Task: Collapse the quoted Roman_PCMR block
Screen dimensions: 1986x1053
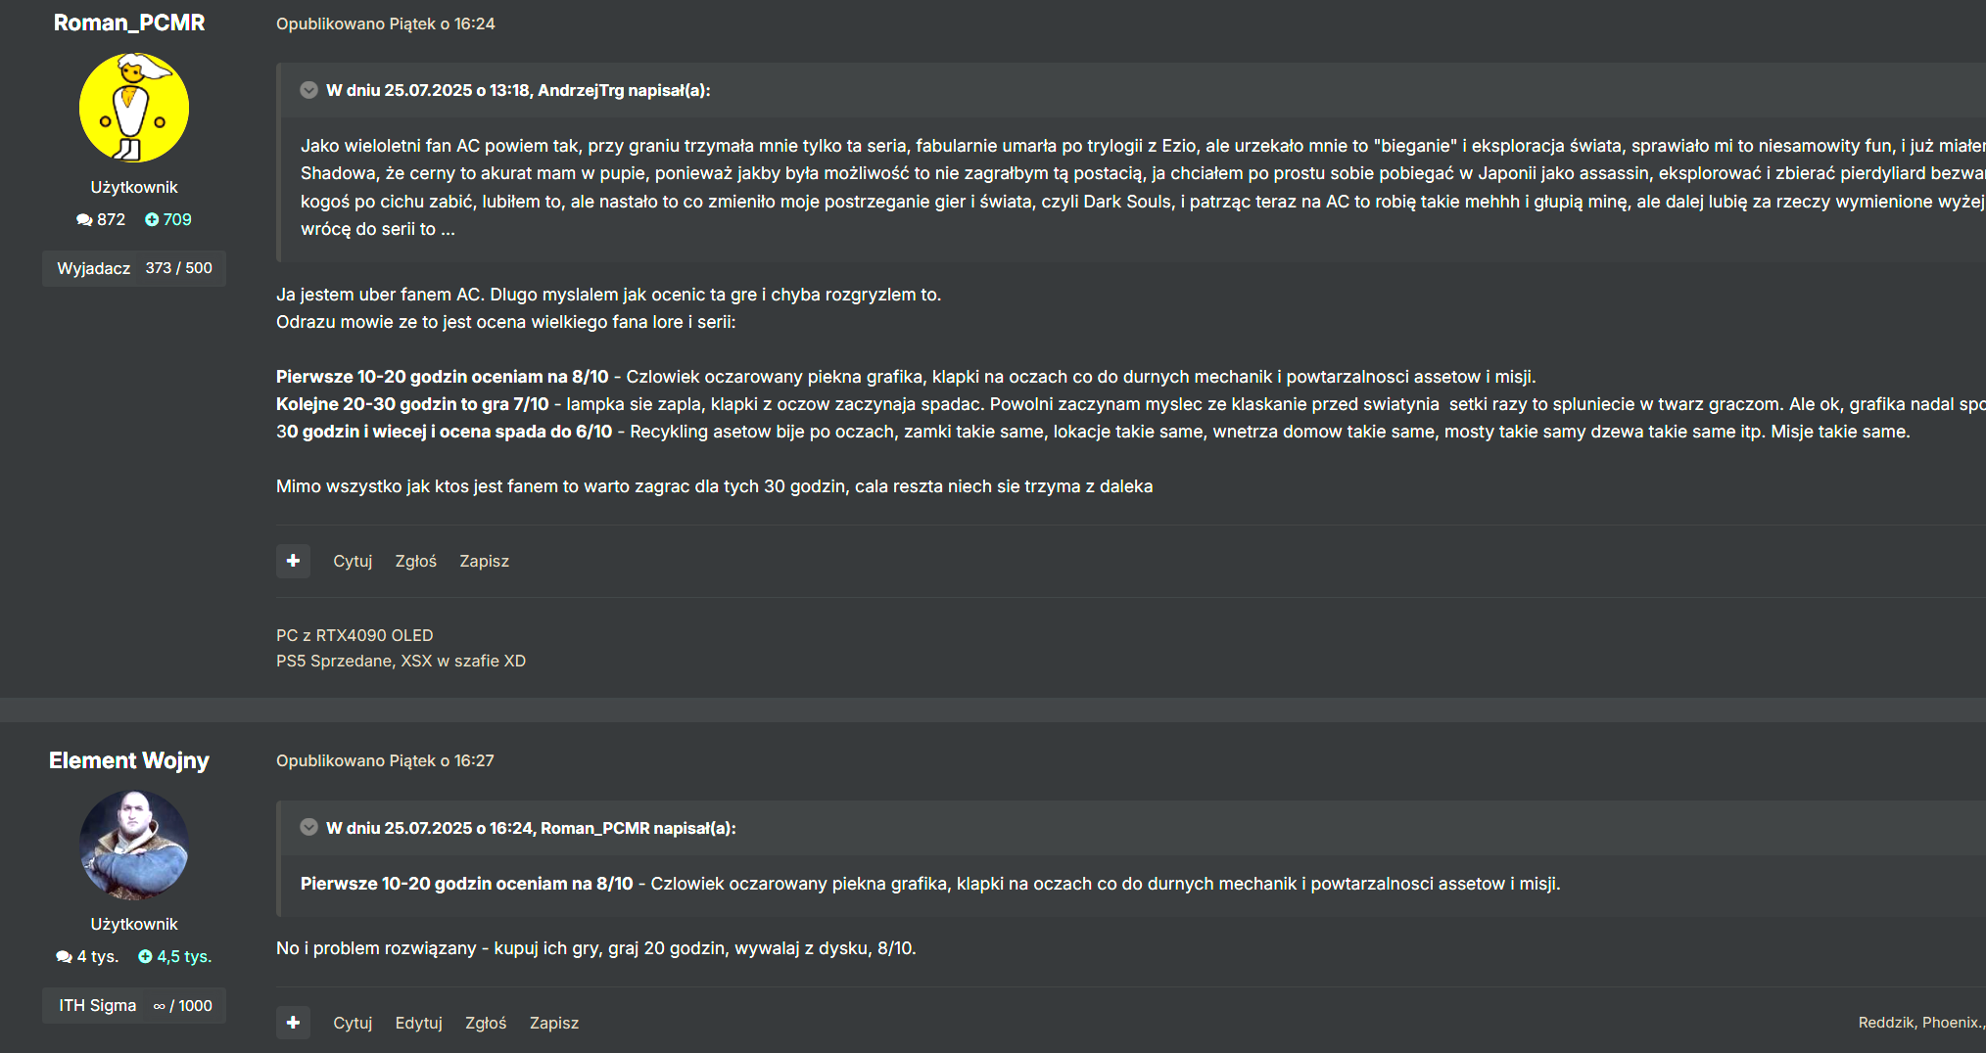Action: [x=308, y=828]
